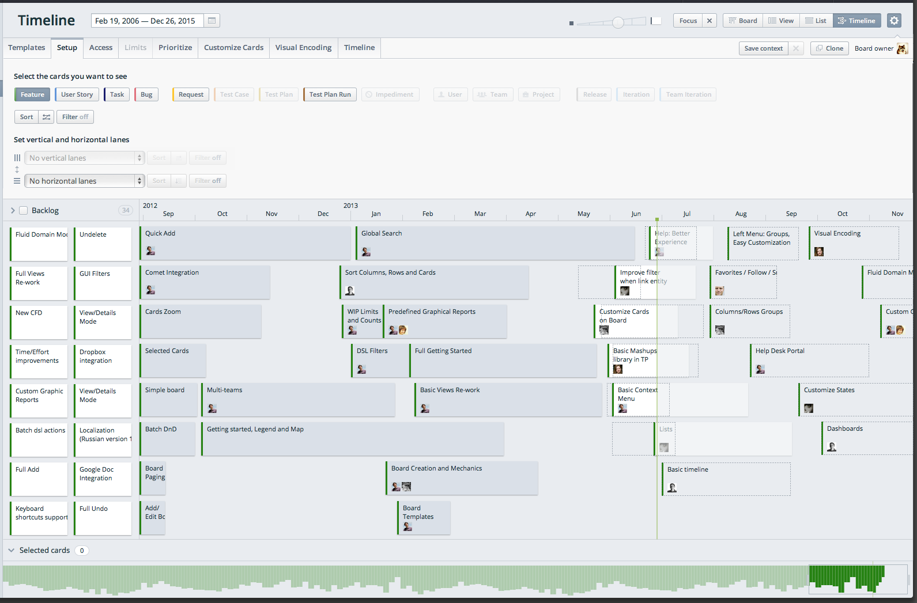Image resolution: width=917 pixels, height=603 pixels.
Task: Click the Save context button
Action: click(763, 48)
